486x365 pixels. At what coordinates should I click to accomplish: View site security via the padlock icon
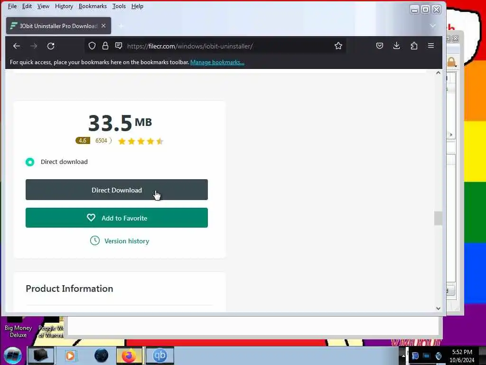(105, 46)
